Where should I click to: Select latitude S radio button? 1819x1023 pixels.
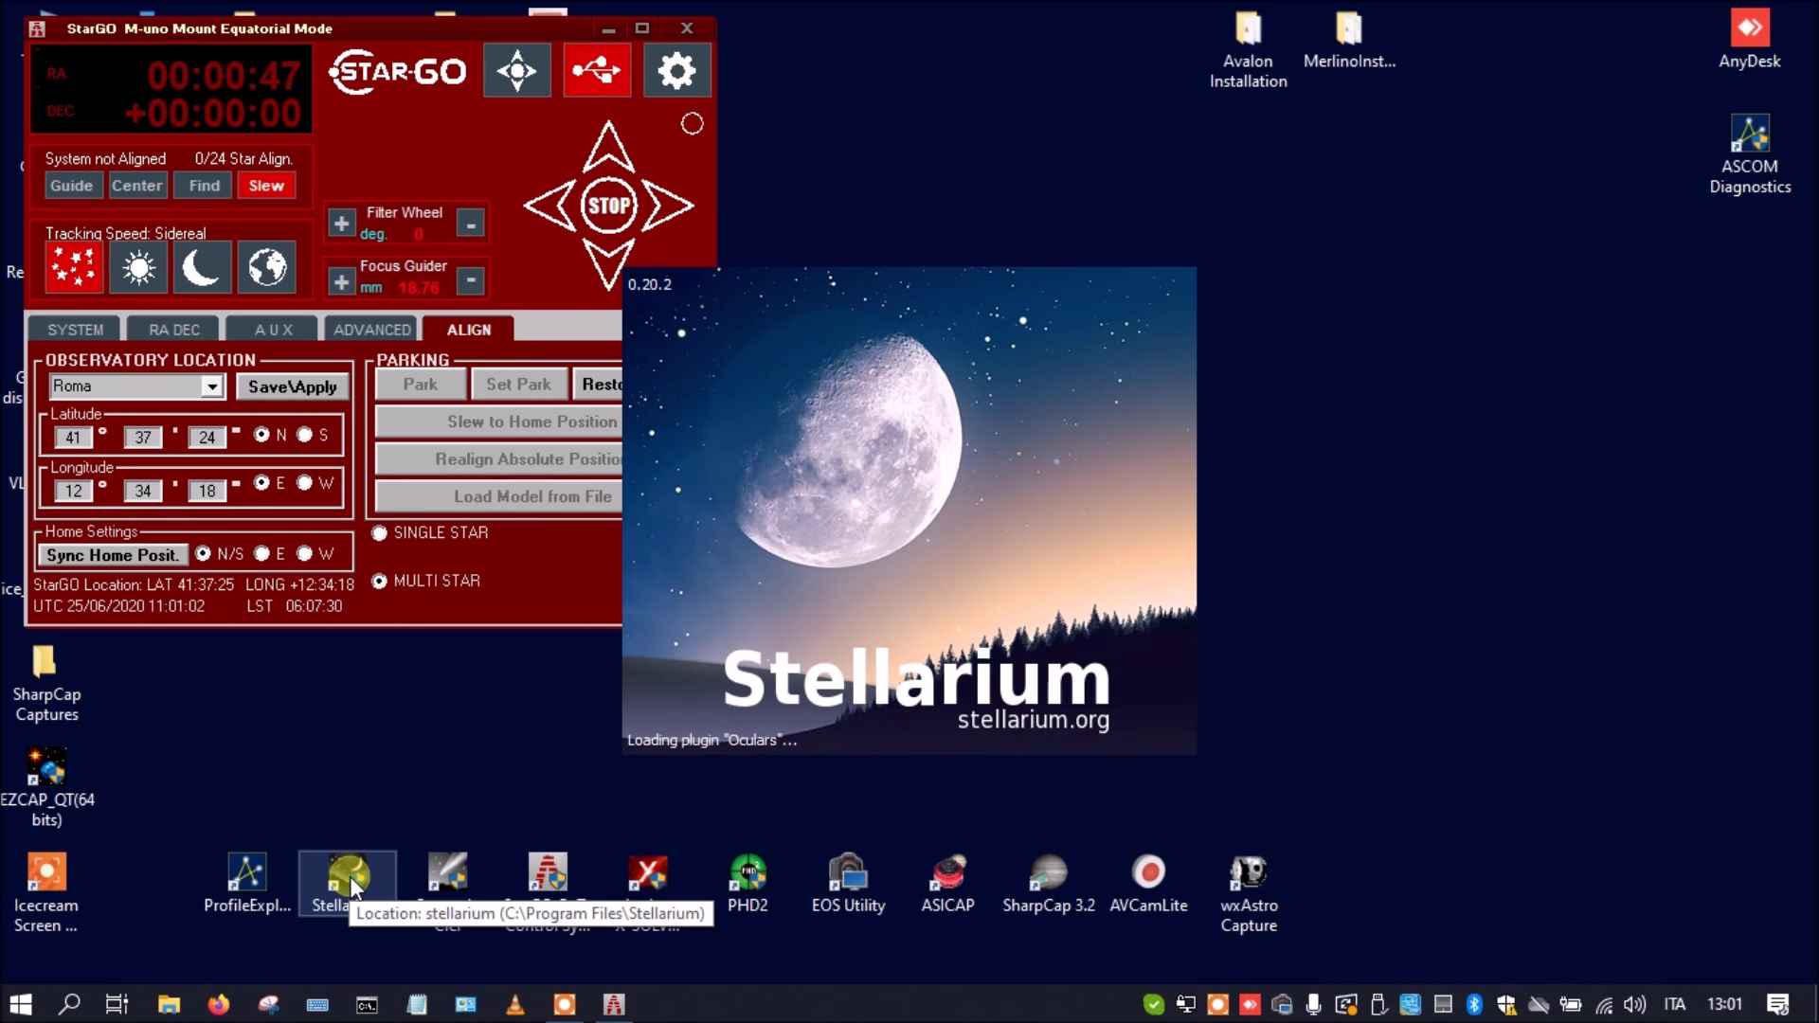(x=304, y=435)
